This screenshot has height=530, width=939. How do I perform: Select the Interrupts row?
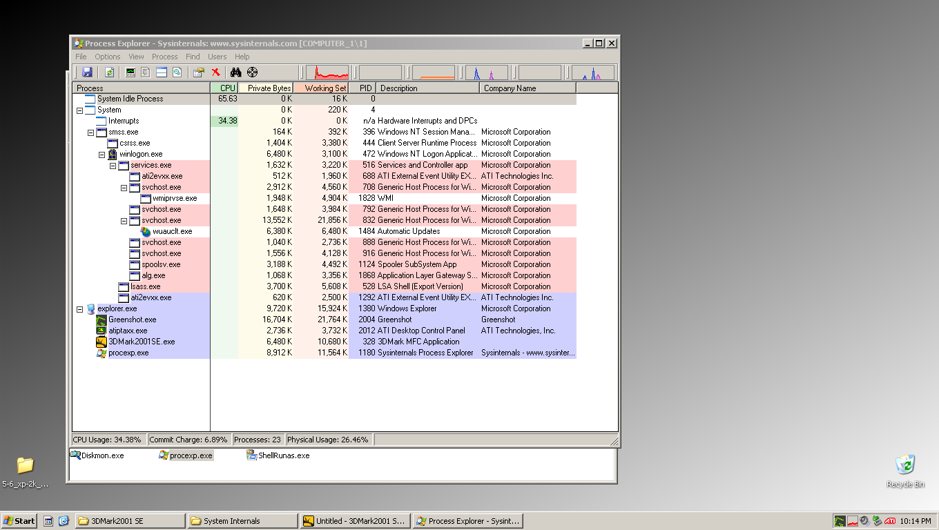(325, 121)
